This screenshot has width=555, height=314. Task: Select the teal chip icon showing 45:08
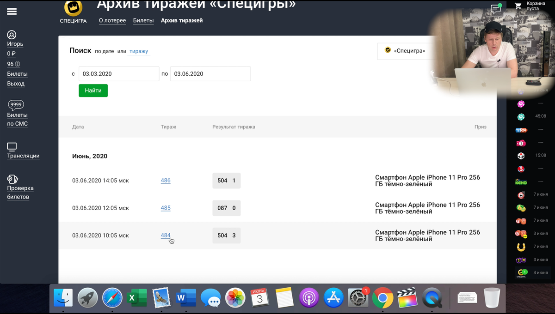coord(521,116)
